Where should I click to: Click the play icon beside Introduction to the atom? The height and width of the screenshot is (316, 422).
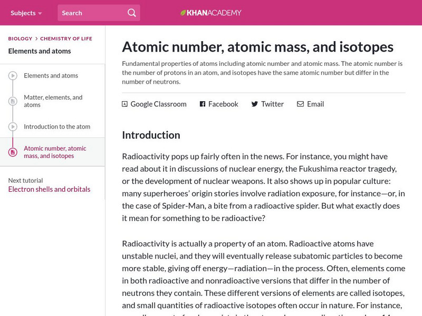point(13,127)
